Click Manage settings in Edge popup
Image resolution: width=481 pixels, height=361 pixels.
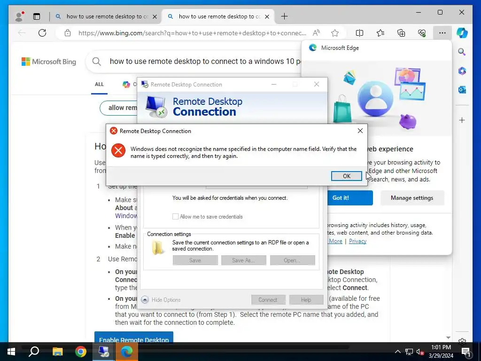pyautogui.click(x=412, y=198)
